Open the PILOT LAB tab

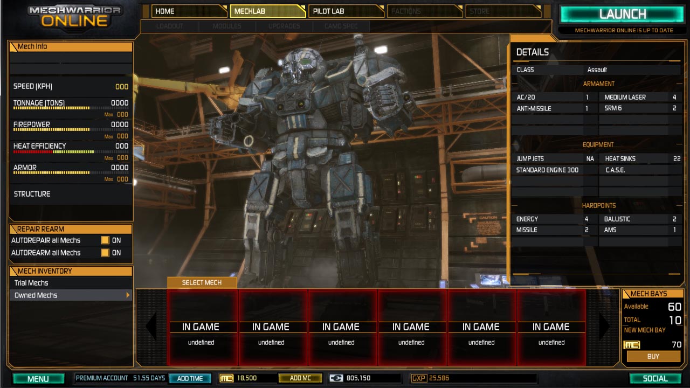(x=346, y=11)
